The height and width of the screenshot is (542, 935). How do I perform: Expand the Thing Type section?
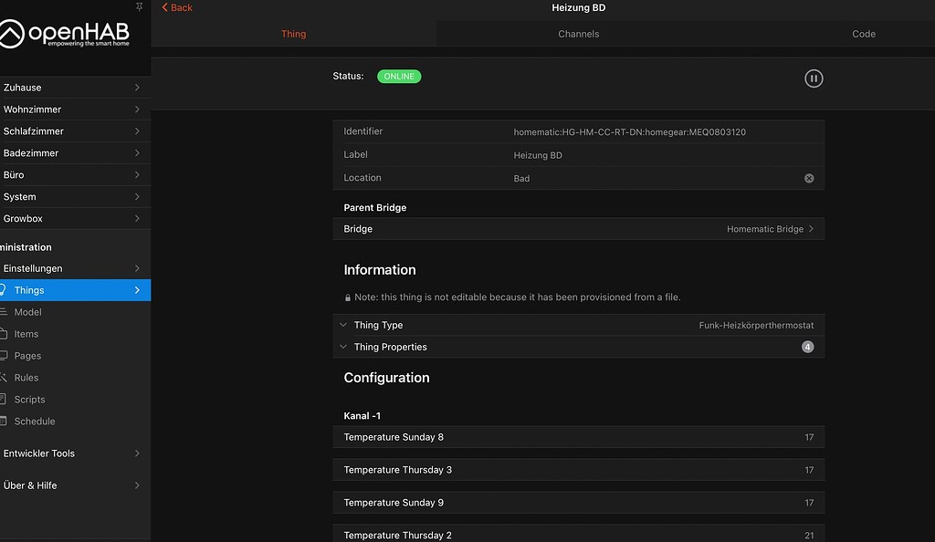pyautogui.click(x=344, y=325)
